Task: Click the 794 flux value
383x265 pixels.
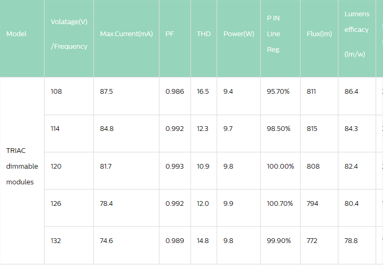Action: tap(312, 204)
